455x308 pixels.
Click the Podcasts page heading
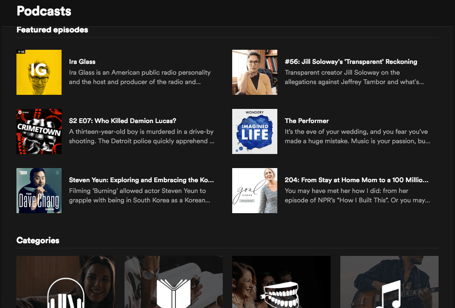pos(44,11)
